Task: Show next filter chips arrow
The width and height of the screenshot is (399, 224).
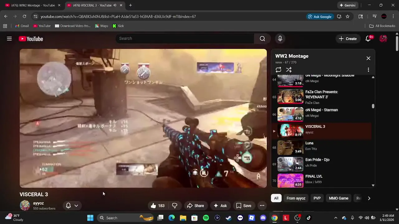Action: 369,198
